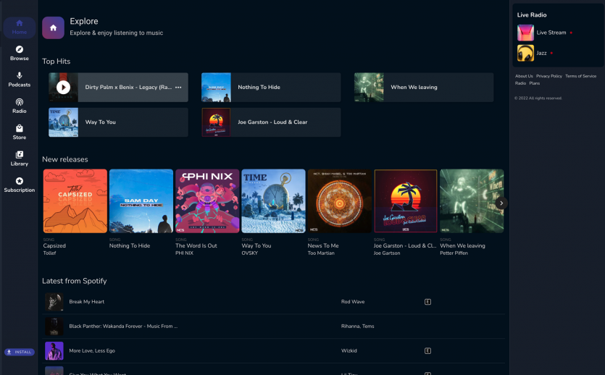Play Dirty Palm x Benix Legacy track
Image resolution: width=605 pixels, height=375 pixels.
tap(63, 88)
